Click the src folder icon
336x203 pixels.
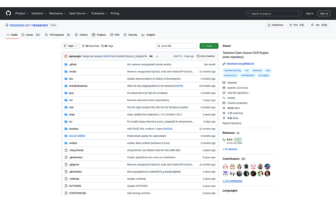click(x=66, y=122)
